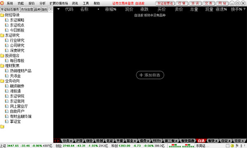The width and height of the screenshot is (247, 148).
Task: Click the 科创 1203.09 index readout
Action: (138, 146)
